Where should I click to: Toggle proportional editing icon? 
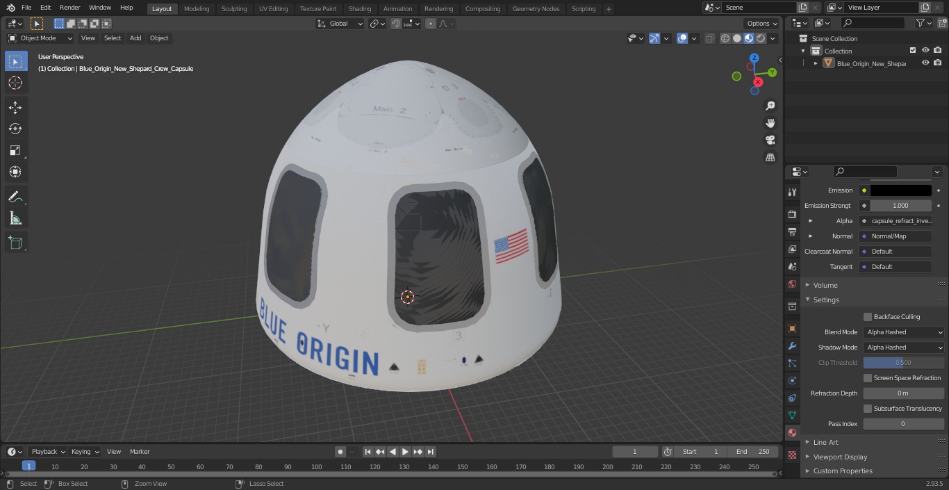(x=431, y=24)
